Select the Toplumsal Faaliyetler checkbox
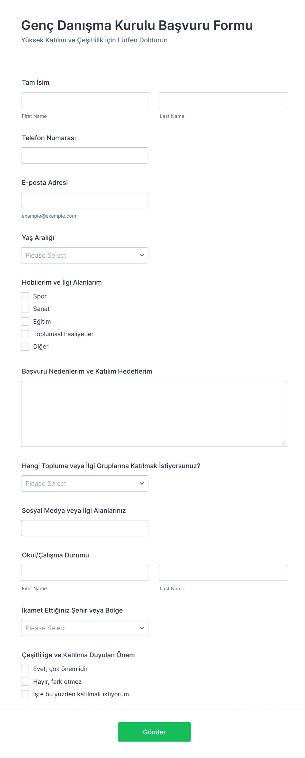Screen dimensions: 305x758 (25, 334)
